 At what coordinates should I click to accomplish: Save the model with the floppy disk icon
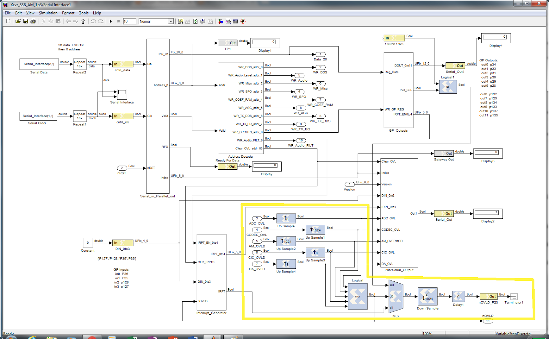click(26, 21)
